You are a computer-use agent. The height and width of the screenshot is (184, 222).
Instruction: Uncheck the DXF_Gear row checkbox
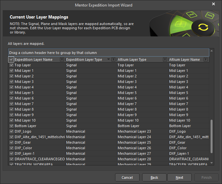tap(11, 142)
